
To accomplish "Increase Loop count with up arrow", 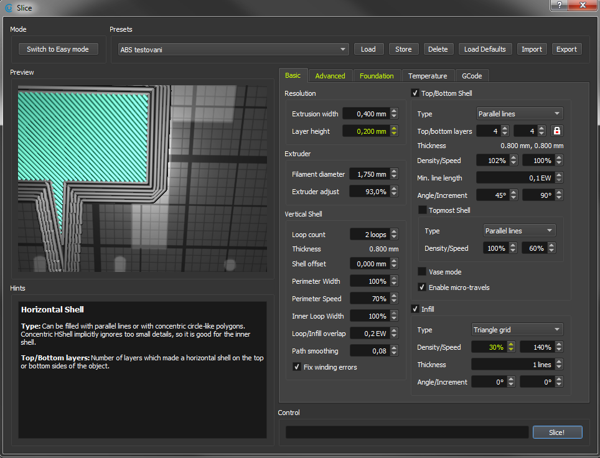I will (x=393, y=232).
